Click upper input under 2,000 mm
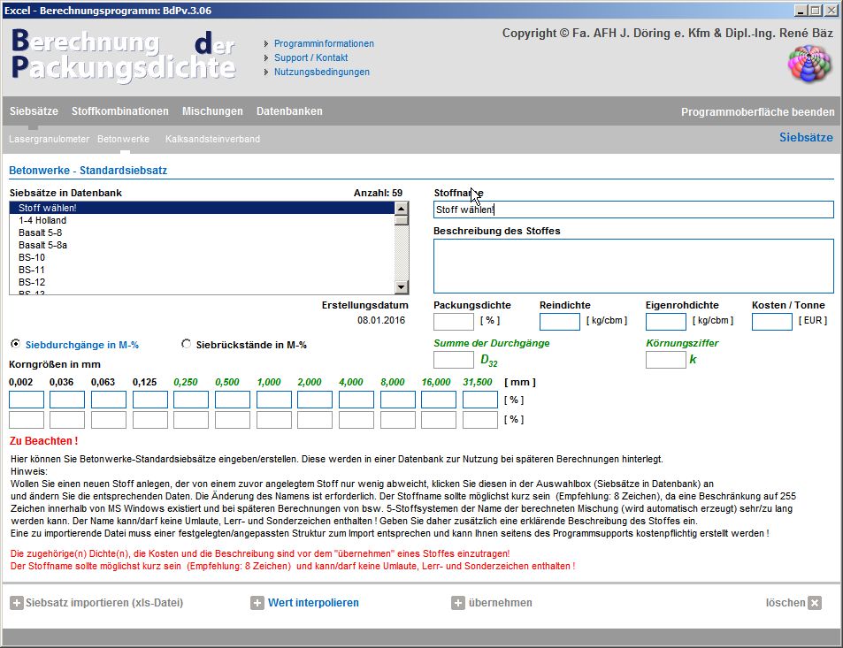 click(x=315, y=400)
